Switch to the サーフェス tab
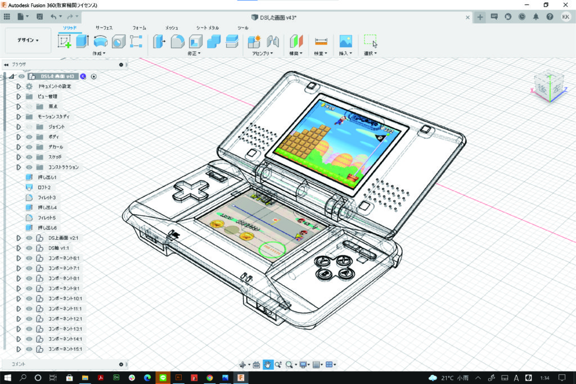Screen dimensions: 576x384 (104, 28)
